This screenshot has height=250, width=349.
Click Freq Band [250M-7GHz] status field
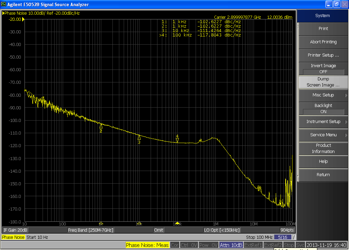pyautogui.click(x=91, y=230)
